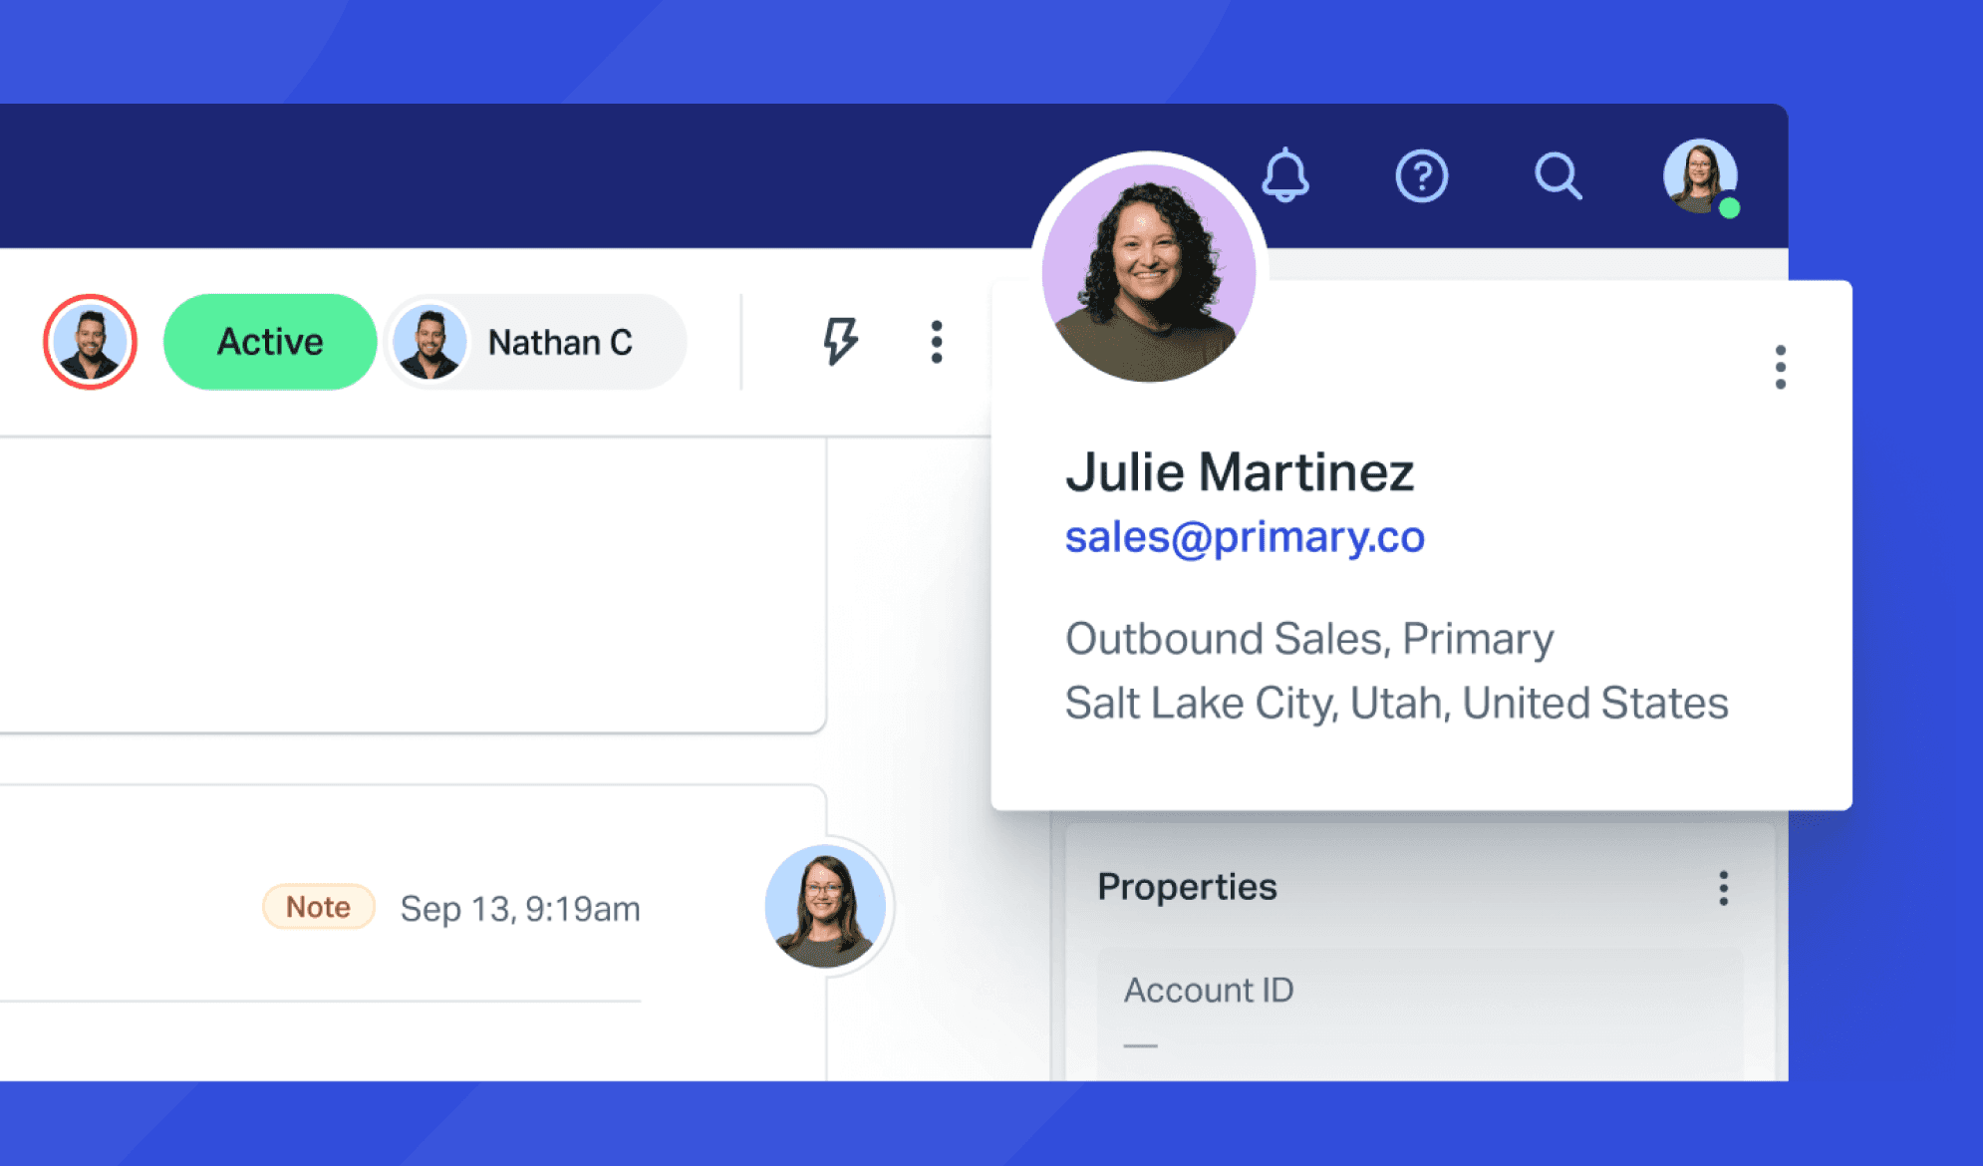Viewport: 1983px width, 1166px height.
Task: Click the Julie Martinez name heading
Action: coord(1240,471)
